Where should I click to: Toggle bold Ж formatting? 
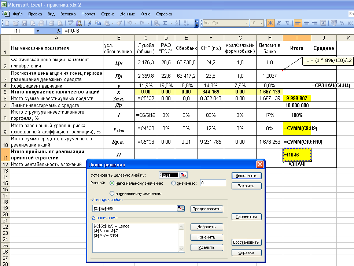tap(270, 23)
